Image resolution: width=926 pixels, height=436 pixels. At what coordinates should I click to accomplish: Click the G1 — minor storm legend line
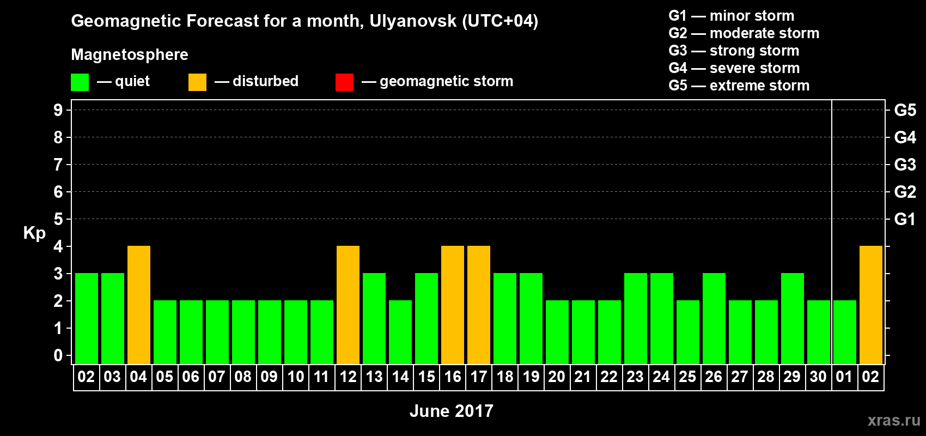pyautogui.click(x=732, y=16)
